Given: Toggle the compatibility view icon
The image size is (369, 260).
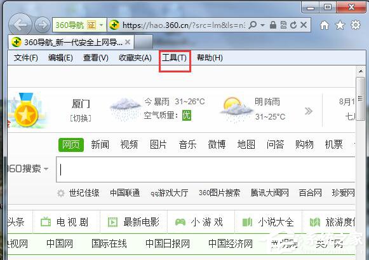Looking at the screenshot, I should coord(283,25).
